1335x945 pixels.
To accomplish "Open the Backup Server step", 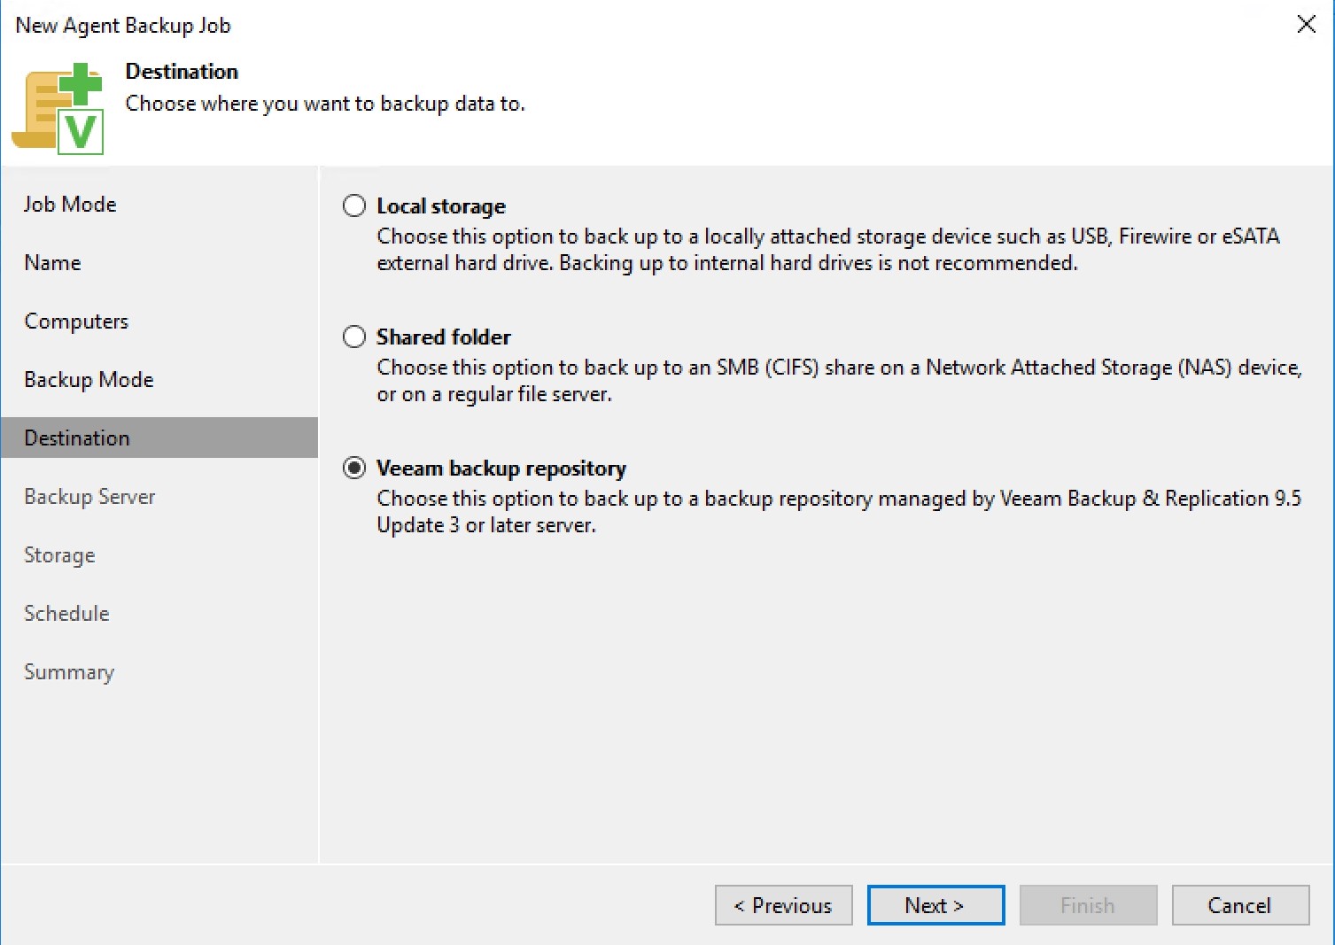I will click(89, 496).
